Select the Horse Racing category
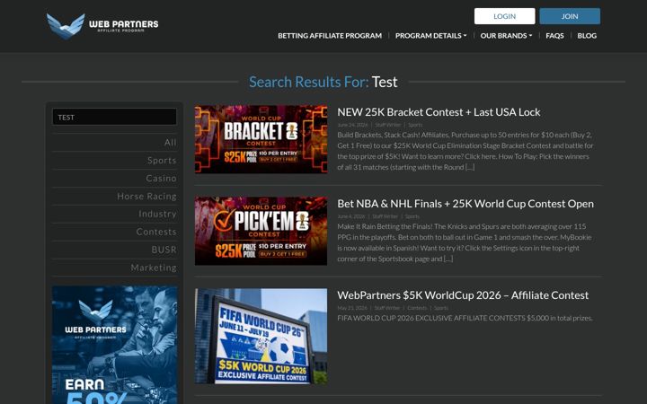The height and width of the screenshot is (404, 647). (x=146, y=197)
